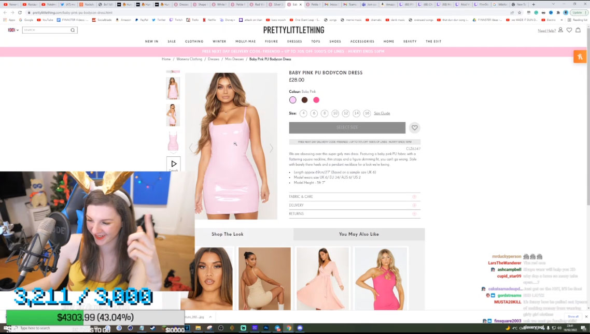
Task: Switch to the You May Also Like tab
Action: click(x=359, y=234)
